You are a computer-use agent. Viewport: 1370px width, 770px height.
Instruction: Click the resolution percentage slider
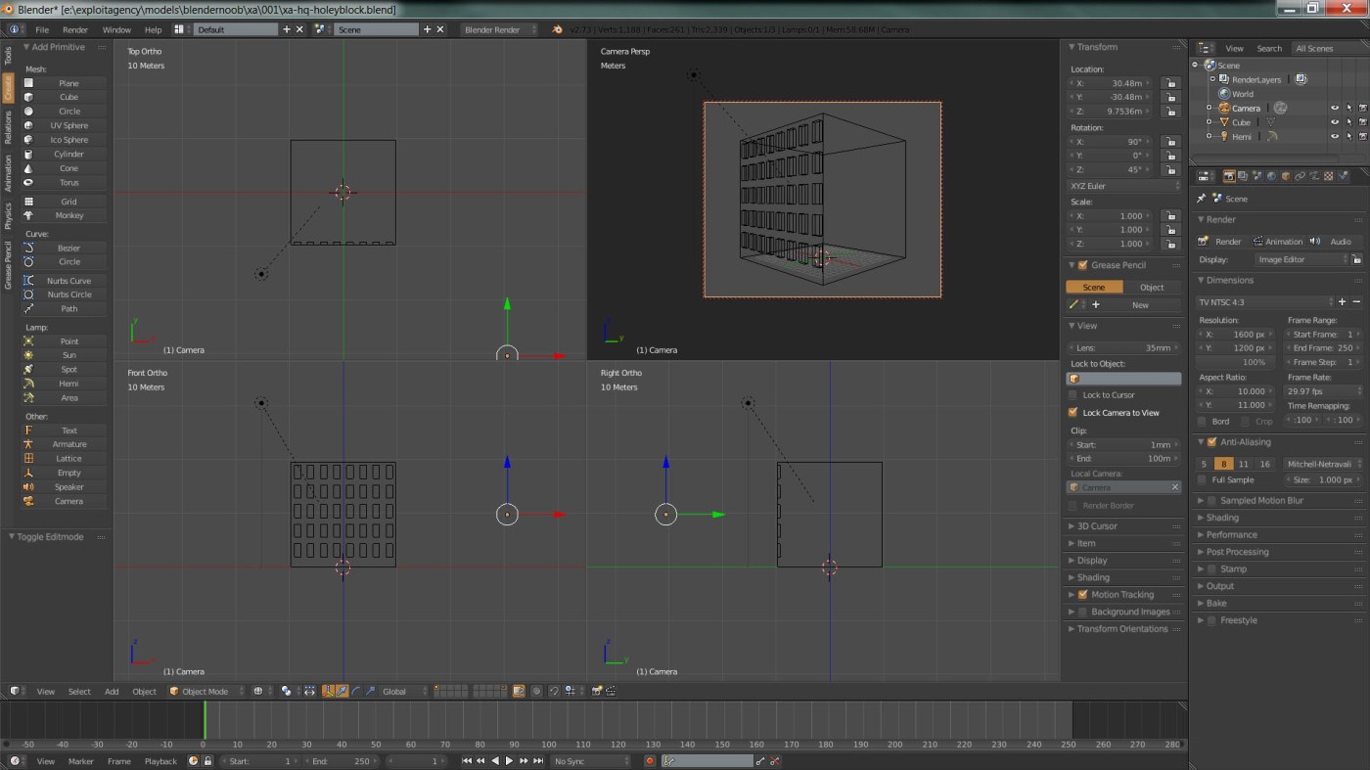(1239, 363)
